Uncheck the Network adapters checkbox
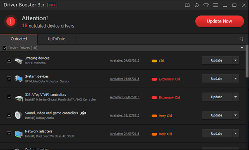The image size is (249, 150). pyautogui.click(x=9, y=134)
